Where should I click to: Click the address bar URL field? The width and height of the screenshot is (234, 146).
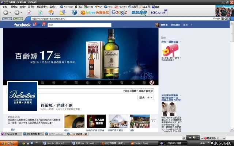click(x=121, y=19)
